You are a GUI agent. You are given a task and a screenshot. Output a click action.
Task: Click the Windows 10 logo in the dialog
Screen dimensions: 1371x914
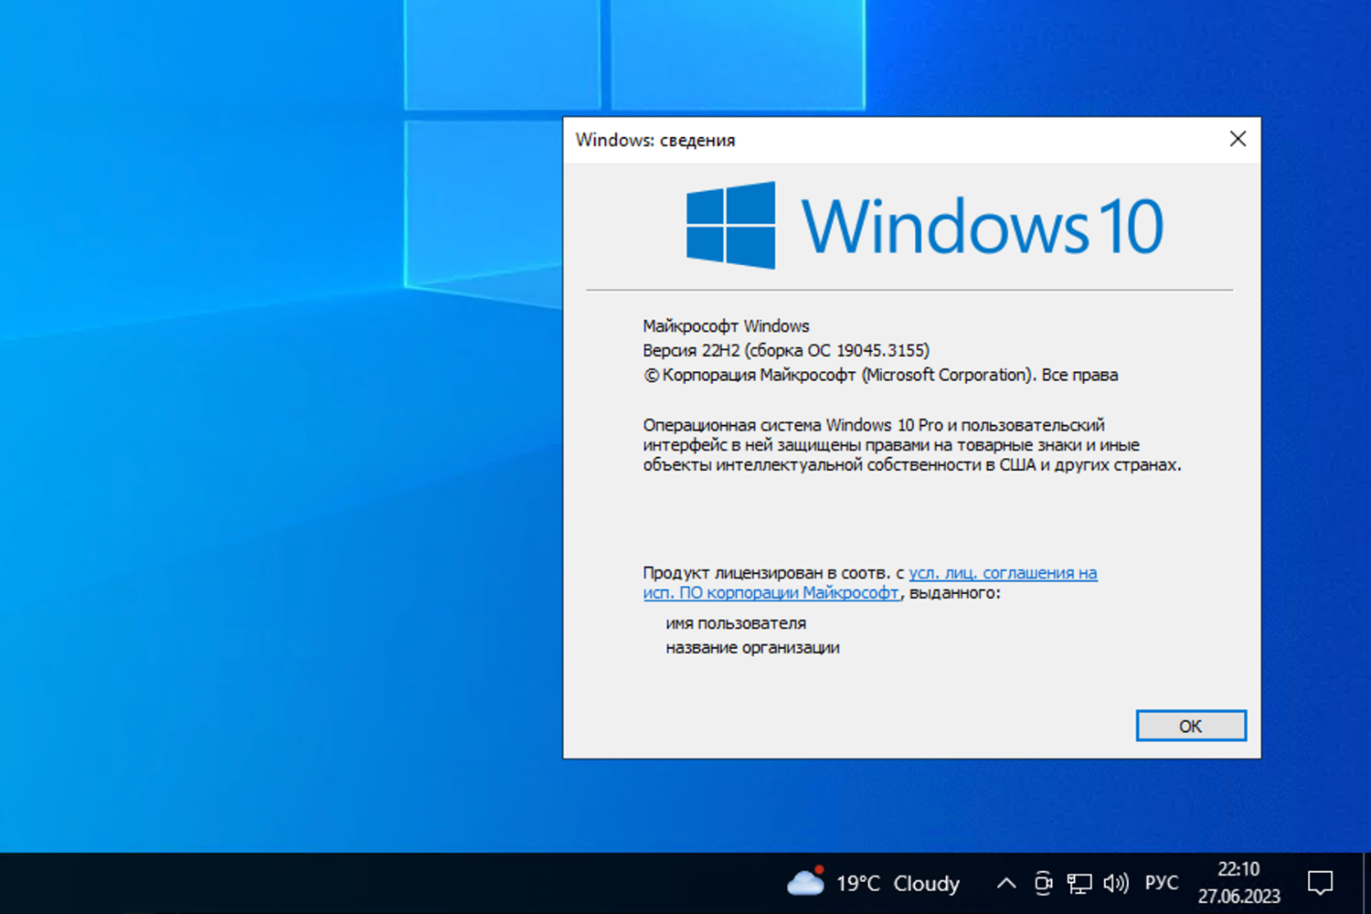(923, 225)
